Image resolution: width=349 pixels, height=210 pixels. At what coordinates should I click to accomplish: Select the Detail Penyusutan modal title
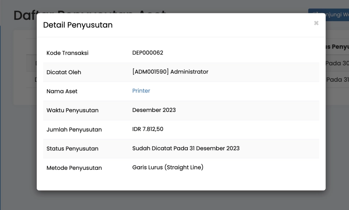tap(78, 25)
